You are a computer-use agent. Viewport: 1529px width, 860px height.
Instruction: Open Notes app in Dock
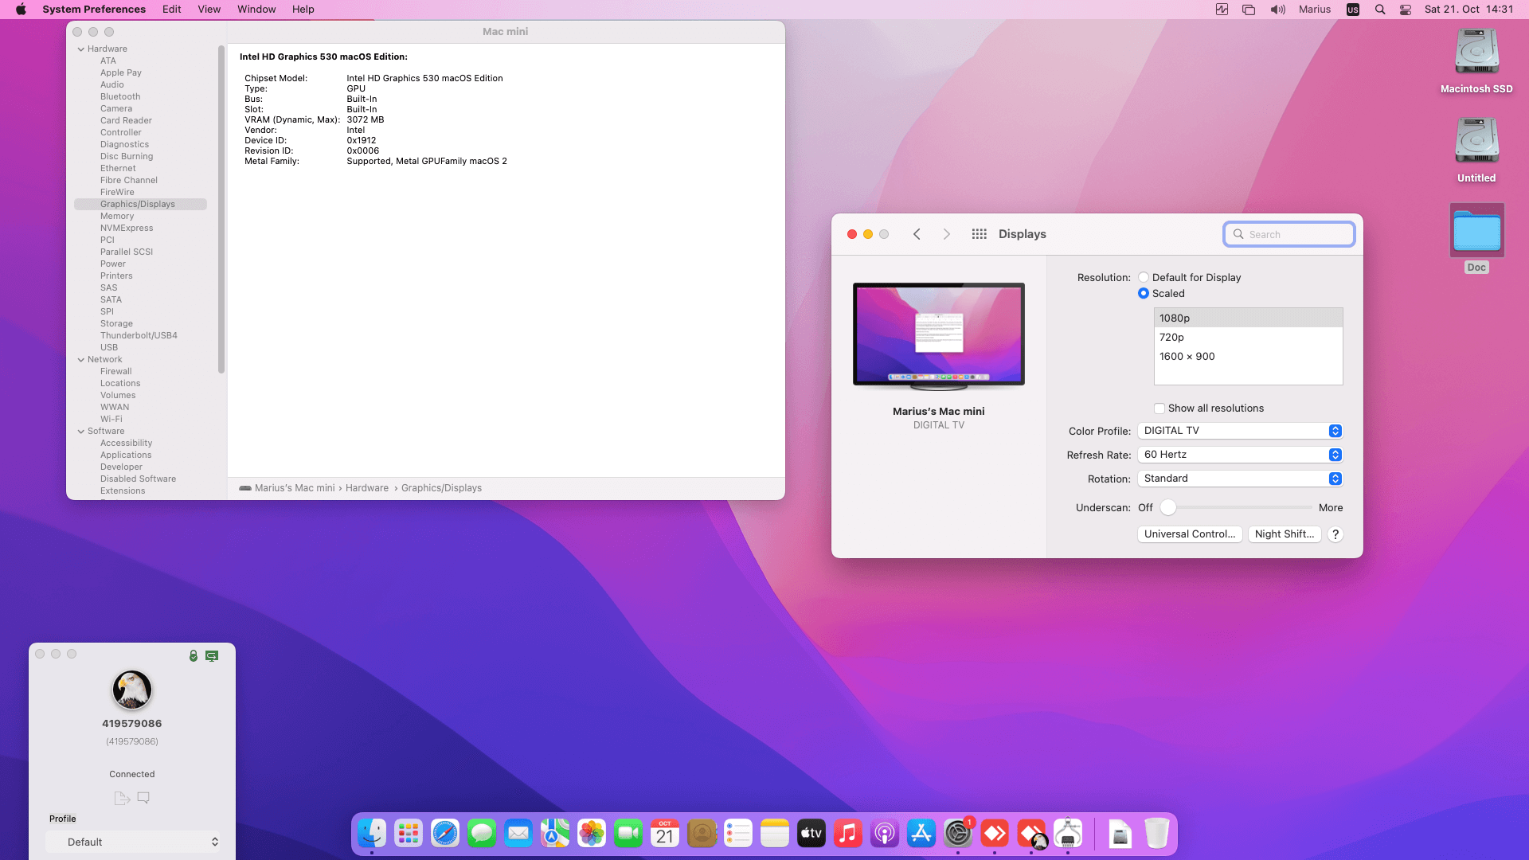(775, 834)
